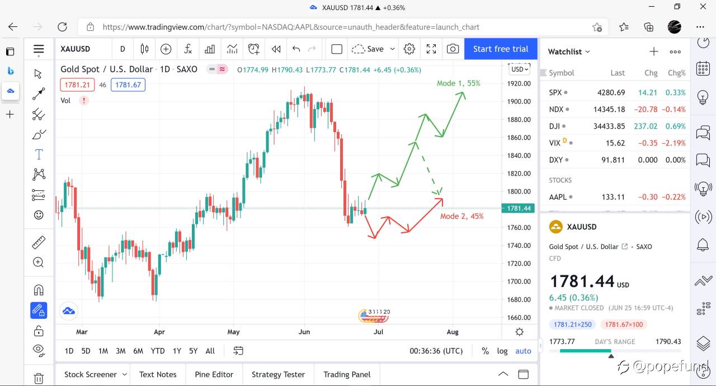716x386 pixels.
Task: Open chart settings gear
Action: point(409,49)
